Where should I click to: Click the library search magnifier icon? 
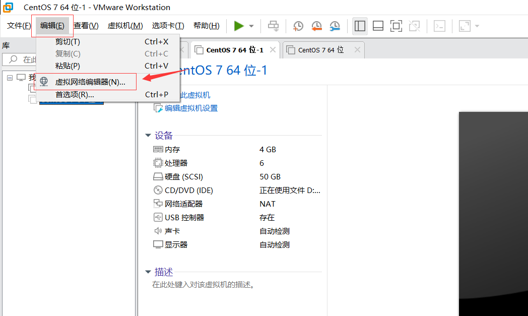click(x=13, y=59)
